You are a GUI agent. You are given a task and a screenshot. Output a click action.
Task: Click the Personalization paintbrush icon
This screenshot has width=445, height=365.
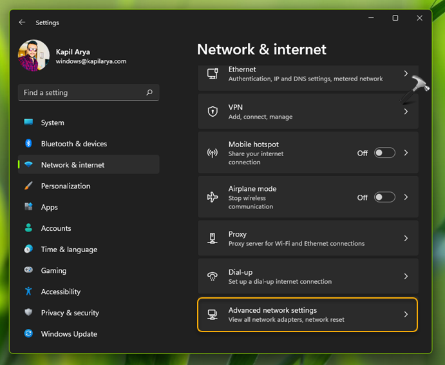28,186
